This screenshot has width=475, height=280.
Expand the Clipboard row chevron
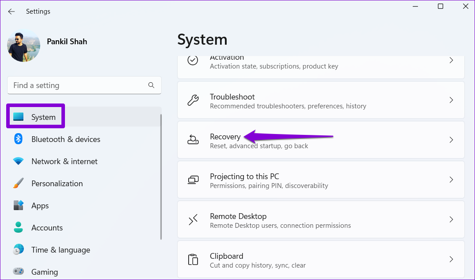point(451,259)
